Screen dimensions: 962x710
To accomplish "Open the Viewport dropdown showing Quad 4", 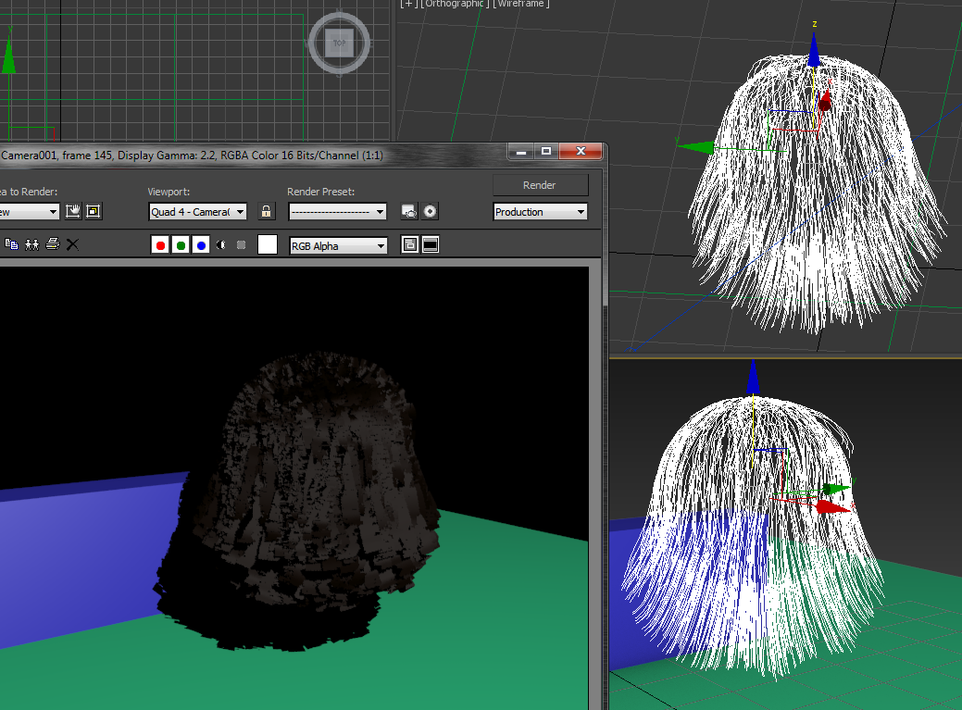I will (198, 212).
